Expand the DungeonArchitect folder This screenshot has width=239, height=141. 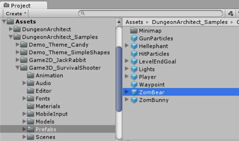pos(11,29)
